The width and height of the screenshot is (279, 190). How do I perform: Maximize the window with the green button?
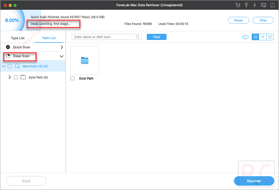point(15,5)
